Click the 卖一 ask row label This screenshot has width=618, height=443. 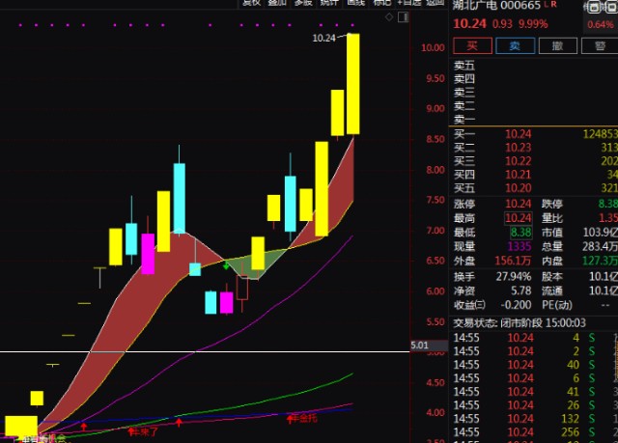click(464, 119)
